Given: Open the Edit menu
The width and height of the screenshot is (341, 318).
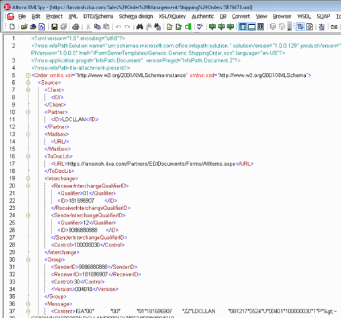Looking at the screenshot, I should click(36, 17).
